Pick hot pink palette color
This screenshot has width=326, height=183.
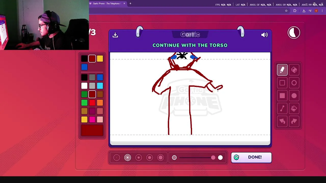(92, 119)
